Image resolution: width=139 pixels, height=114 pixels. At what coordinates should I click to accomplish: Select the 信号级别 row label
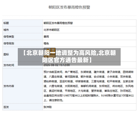click(x=9, y=43)
